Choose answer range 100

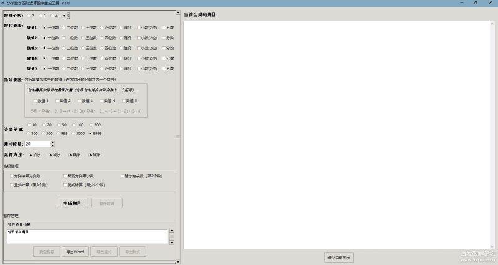tap(78, 125)
